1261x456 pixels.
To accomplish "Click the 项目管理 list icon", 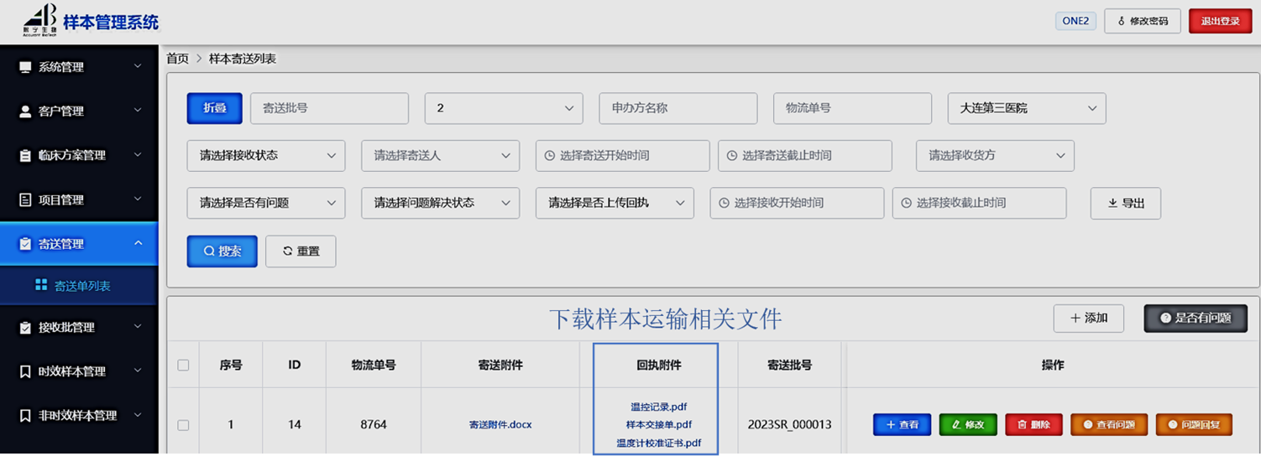I will click(25, 200).
